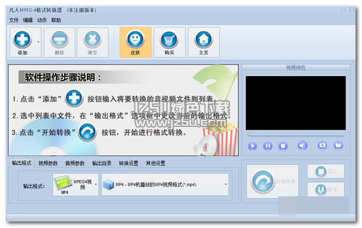Screen dimensions: 362x228
Task: Click the 开始转换 (Start Convert) button
Action: click(x=272, y=182)
